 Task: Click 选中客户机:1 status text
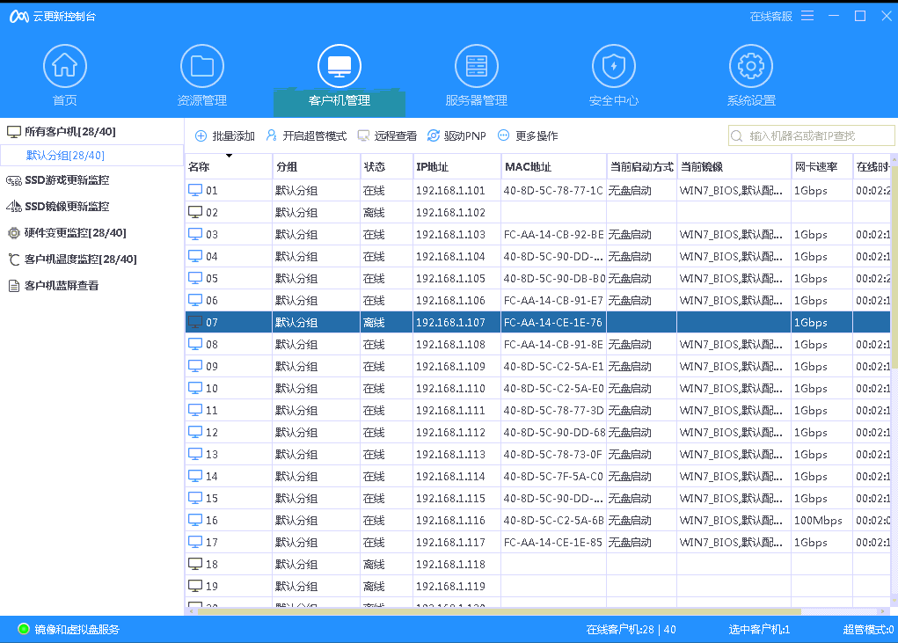(x=759, y=630)
